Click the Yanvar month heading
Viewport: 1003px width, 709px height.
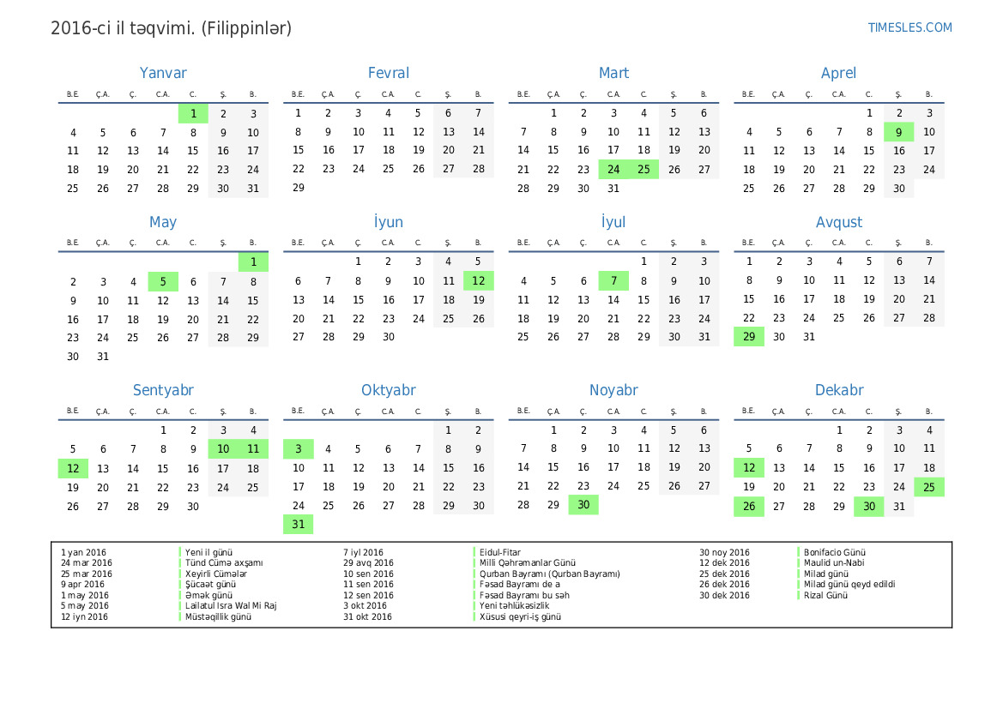click(x=163, y=74)
